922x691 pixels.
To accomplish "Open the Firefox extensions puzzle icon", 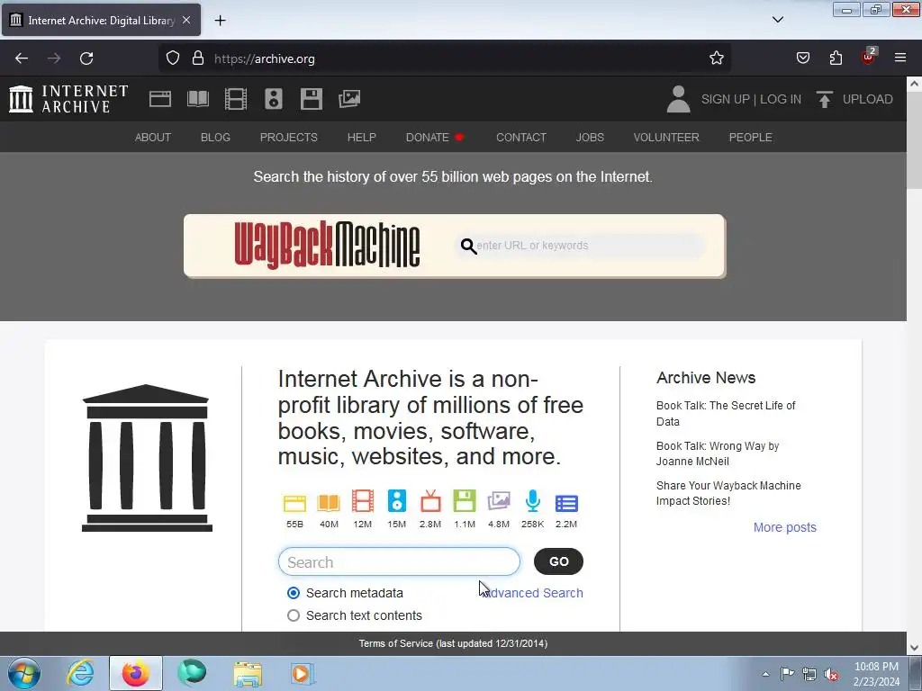I will [x=836, y=58].
